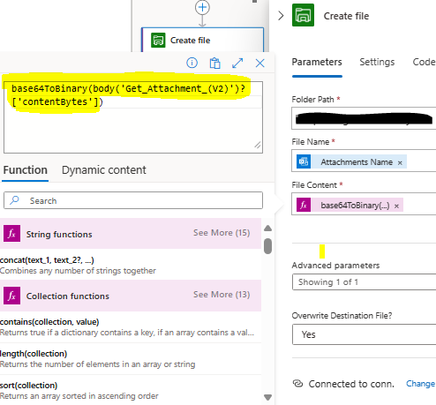Click the Change connection link
Screen dimensions: 436x405
pyautogui.click(x=420, y=384)
